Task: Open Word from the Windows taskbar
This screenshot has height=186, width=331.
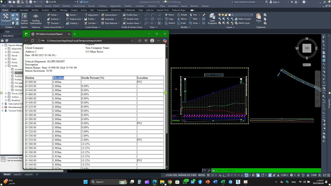Action: coord(215,182)
